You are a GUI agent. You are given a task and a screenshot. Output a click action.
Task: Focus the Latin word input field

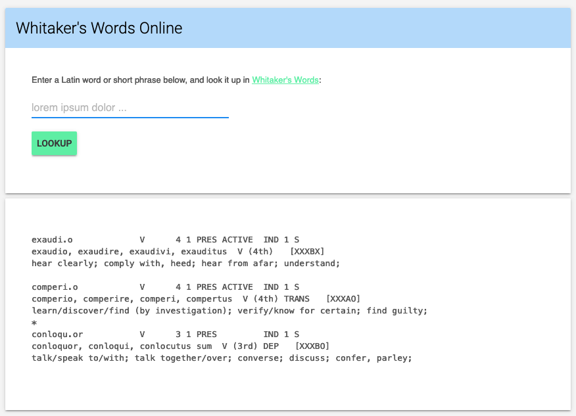click(130, 108)
